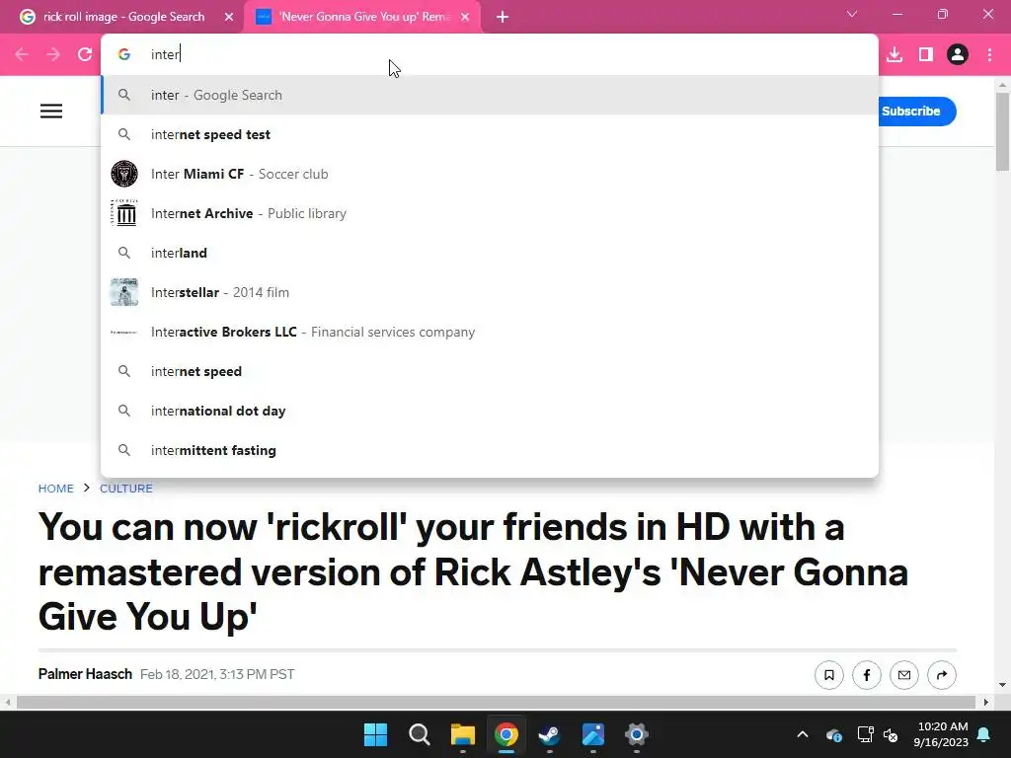Open Windows taskbar search
The width and height of the screenshot is (1011, 758).
(419, 734)
